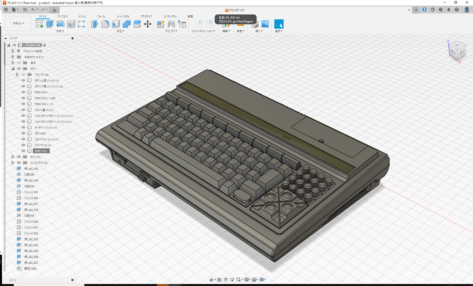Toggle visibility of the 透明パネル body
473x286 pixels.
point(23,149)
